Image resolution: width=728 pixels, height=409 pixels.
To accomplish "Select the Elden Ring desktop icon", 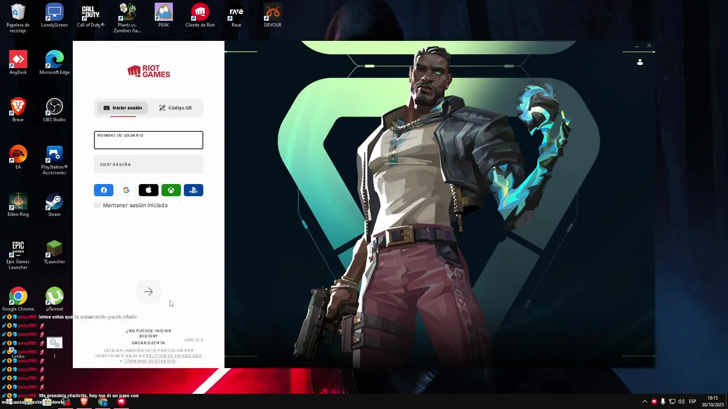I will (x=18, y=205).
